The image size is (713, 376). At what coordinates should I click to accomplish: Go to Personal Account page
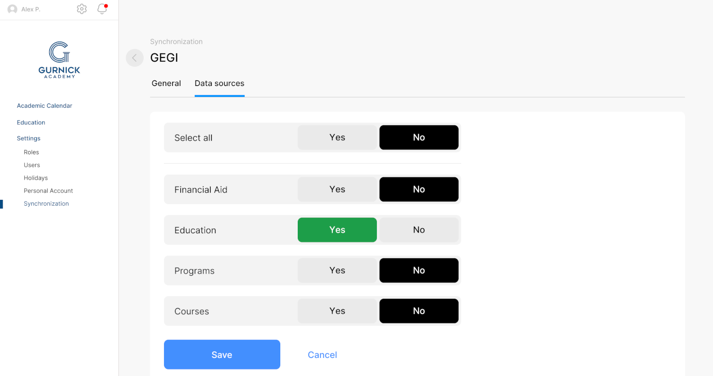pos(48,190)
